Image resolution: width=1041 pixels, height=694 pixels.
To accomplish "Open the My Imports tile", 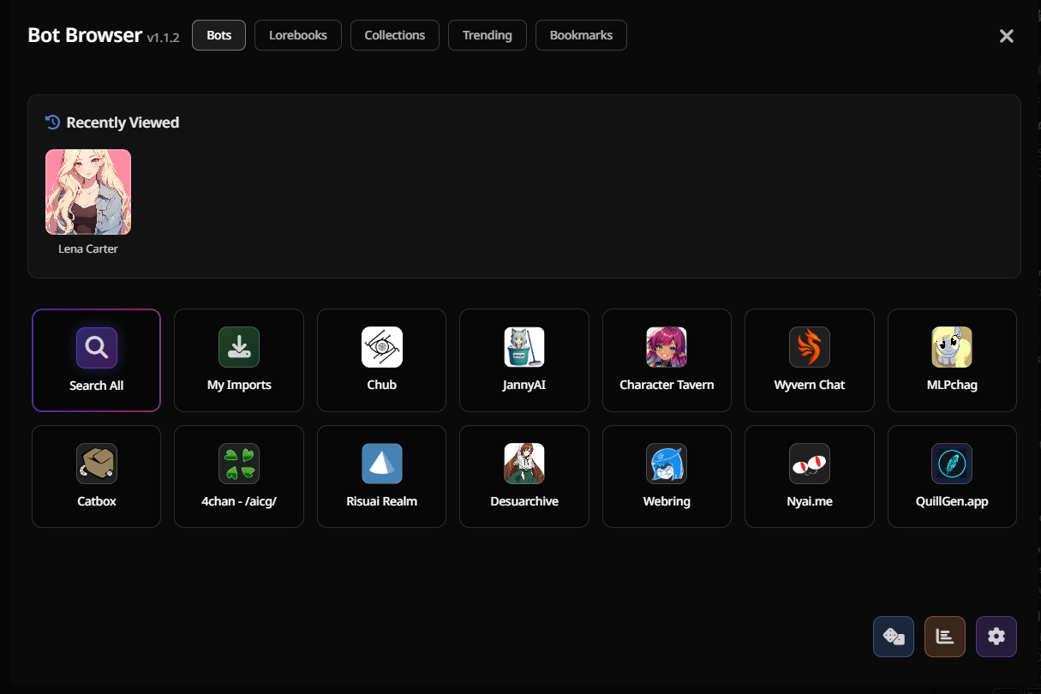I will [239, 360].
